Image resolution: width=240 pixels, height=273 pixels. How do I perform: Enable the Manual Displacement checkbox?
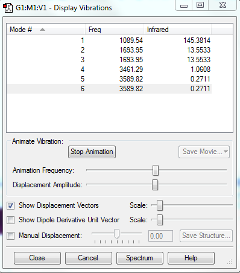10,236
